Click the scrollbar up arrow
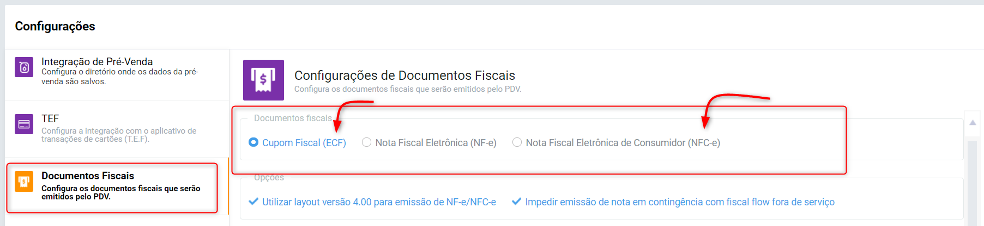 click(x=973, y=122)
